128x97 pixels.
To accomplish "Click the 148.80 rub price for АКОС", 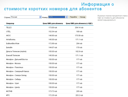I will click(x=53, y=35).
